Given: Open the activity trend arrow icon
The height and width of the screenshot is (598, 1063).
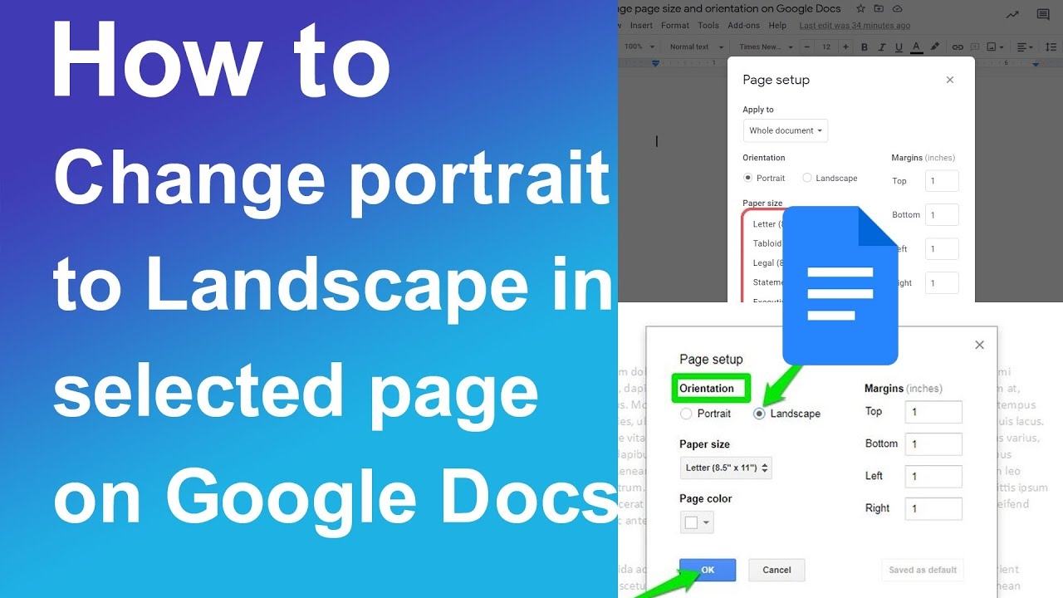Looking at the screenshot, I should [x=1012, y=14].
